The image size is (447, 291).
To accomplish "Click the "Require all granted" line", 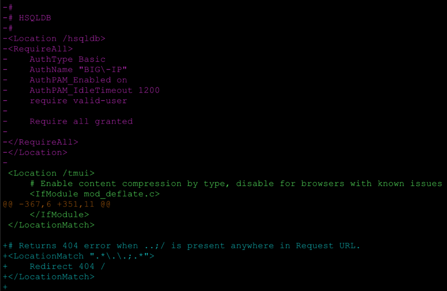I will click(x=81, y=122).
